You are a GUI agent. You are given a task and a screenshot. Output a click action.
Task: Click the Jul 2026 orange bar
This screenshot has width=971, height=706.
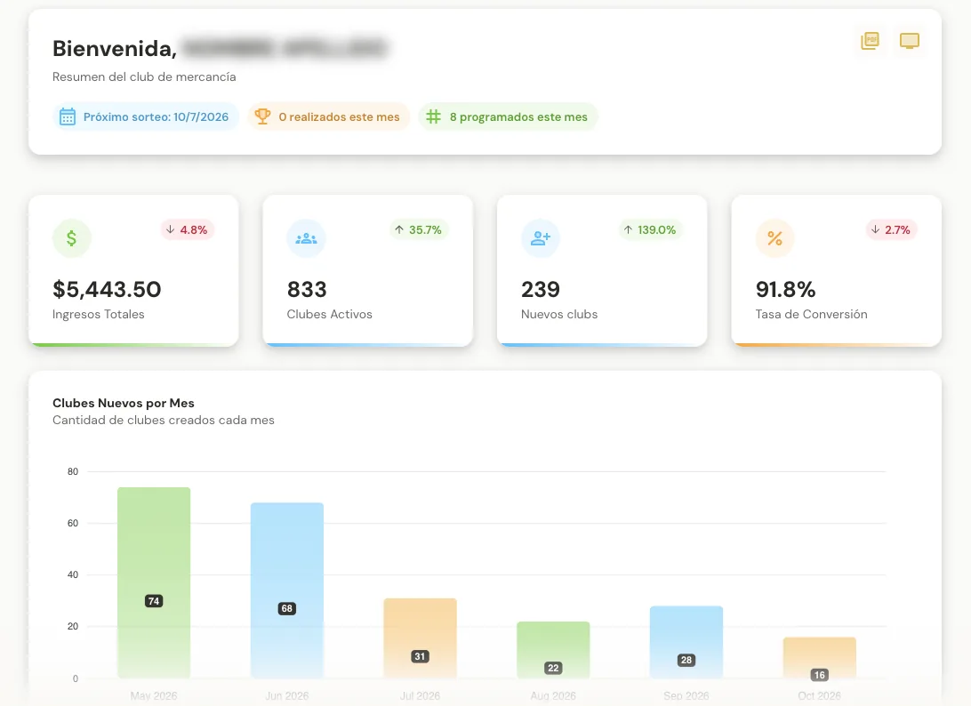pyautogui.click(x=420, y=638)
